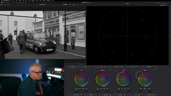Click the Mid/Detail value field
Screen dimensions: 171x96
154,67
